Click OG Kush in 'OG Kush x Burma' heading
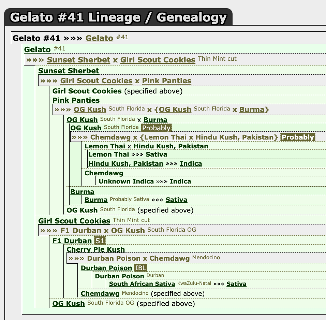Viewport: 326px width, 320px height. pos(82,120)
